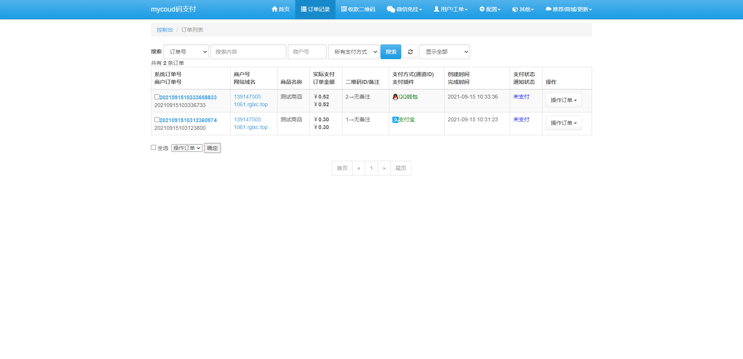
Task: Click the refresh icon button beside search
Action: [x=410, y=52]
